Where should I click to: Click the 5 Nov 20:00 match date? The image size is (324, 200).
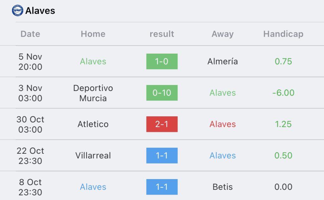[x=30, y=62]
